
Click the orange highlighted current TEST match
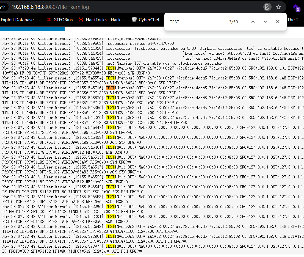[x=110, y=88]
